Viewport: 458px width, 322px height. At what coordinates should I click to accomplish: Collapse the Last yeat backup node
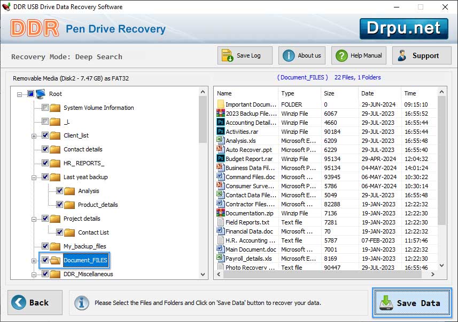click(34, 178)
